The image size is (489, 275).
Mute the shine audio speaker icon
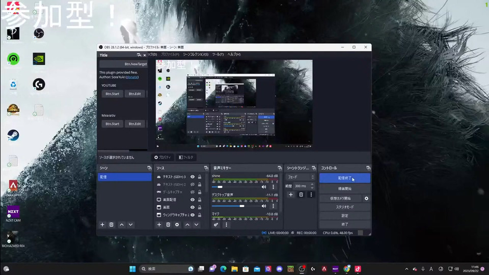coord(264,187)
